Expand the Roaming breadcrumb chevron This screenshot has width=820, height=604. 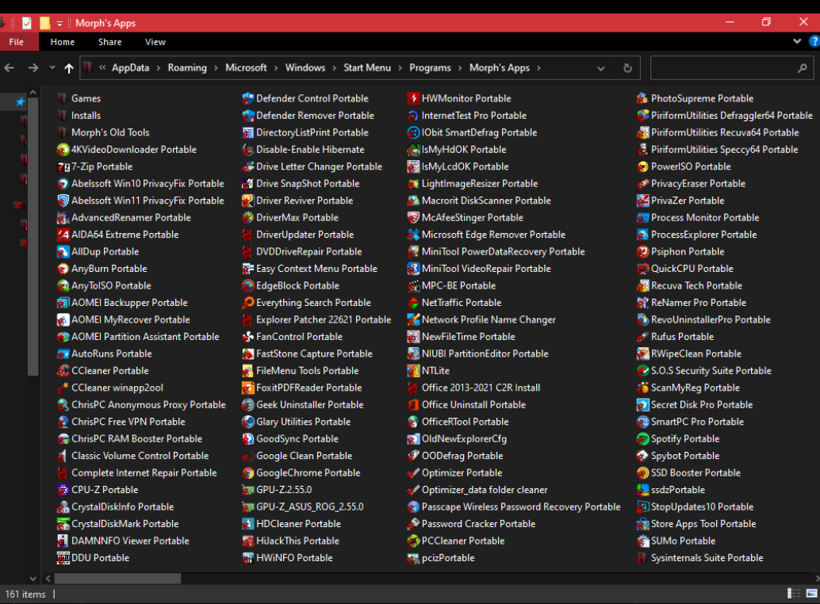pos(216,68)
